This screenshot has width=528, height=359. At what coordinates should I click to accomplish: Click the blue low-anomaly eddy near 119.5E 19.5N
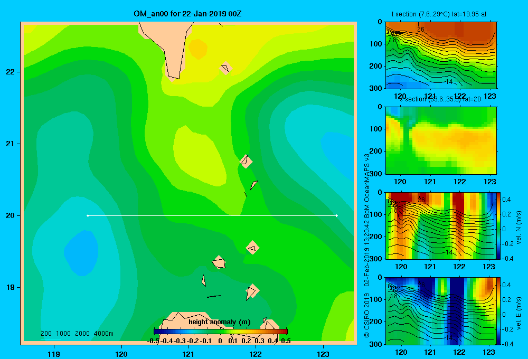point(81,252)
